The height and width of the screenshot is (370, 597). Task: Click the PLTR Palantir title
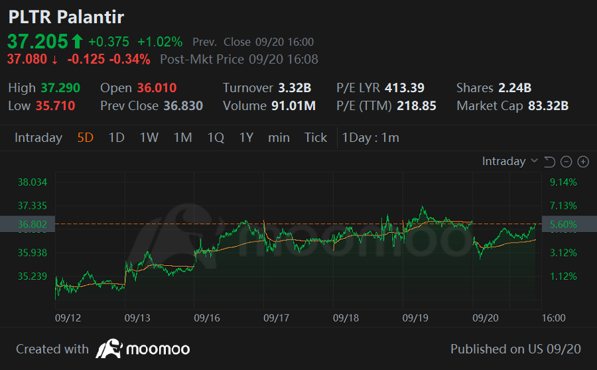(x=66, y=17)
